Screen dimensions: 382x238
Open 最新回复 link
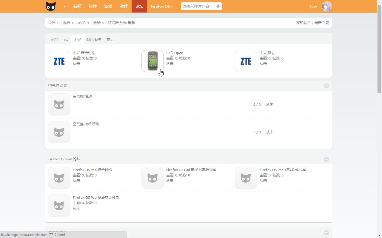(322, 23)
